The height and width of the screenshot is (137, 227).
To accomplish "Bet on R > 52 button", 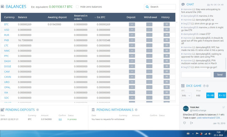I will pos(222,95).
